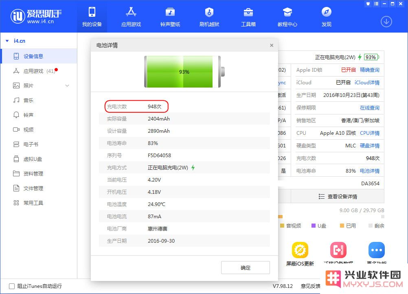Click 电池电流 87mA value

click(x=155, y=217)
